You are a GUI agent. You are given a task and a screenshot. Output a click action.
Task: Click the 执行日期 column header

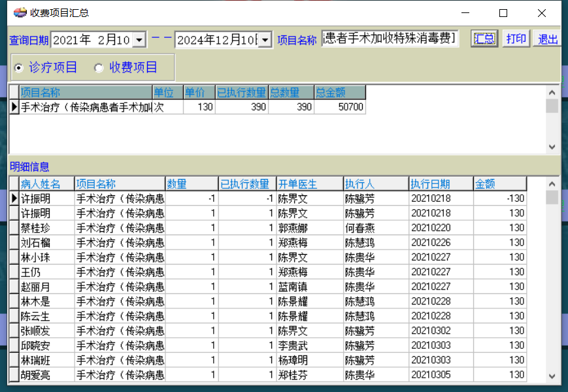(x=441, y=184)
